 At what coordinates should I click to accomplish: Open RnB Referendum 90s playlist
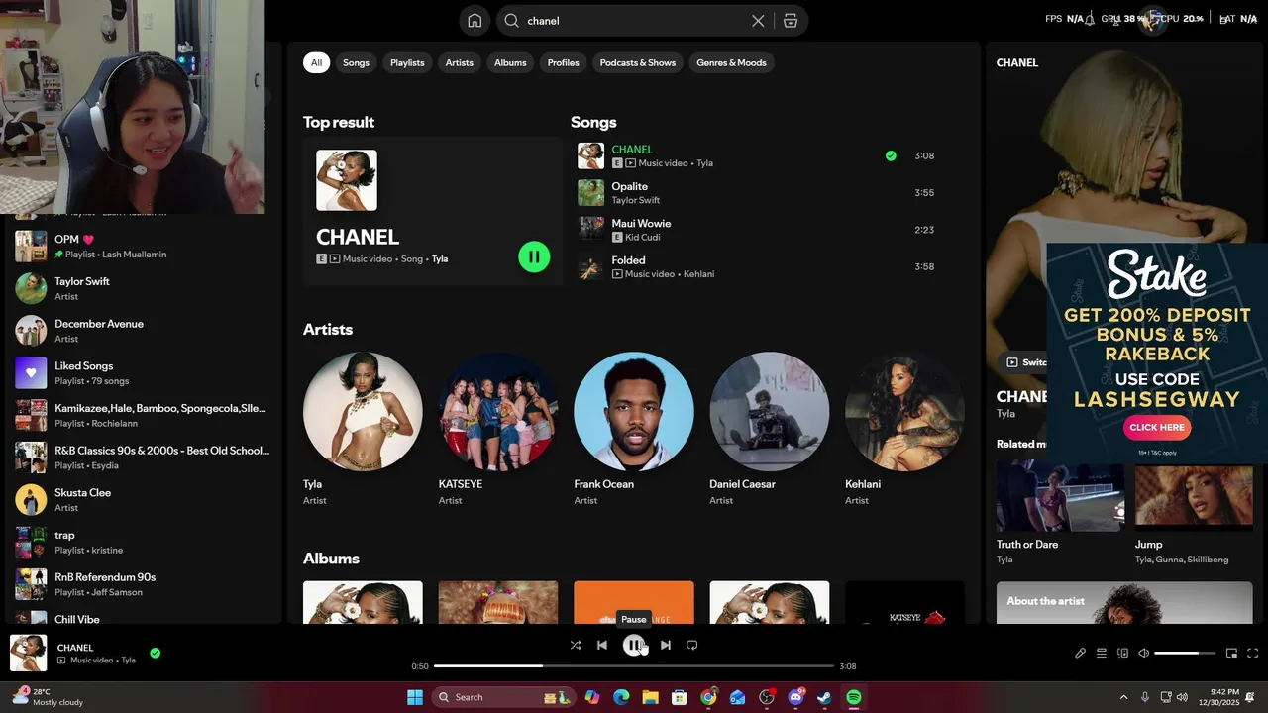point(143,584)
